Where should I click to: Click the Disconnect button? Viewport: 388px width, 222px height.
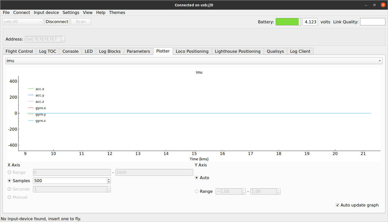point(57,22)
